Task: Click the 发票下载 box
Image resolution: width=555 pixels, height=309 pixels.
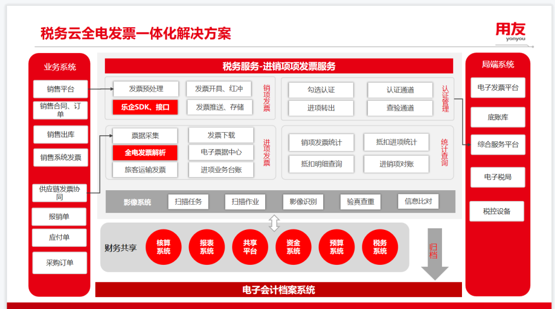Action: [x=221, y=135]
